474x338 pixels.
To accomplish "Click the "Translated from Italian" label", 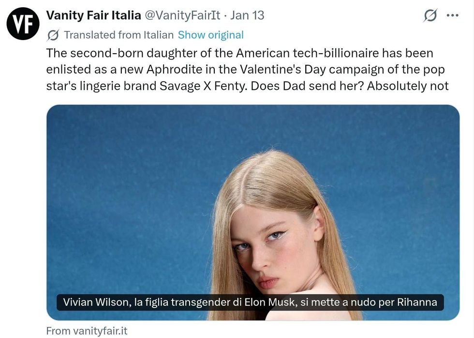I will pyautogui.click(x=118, y=35).
